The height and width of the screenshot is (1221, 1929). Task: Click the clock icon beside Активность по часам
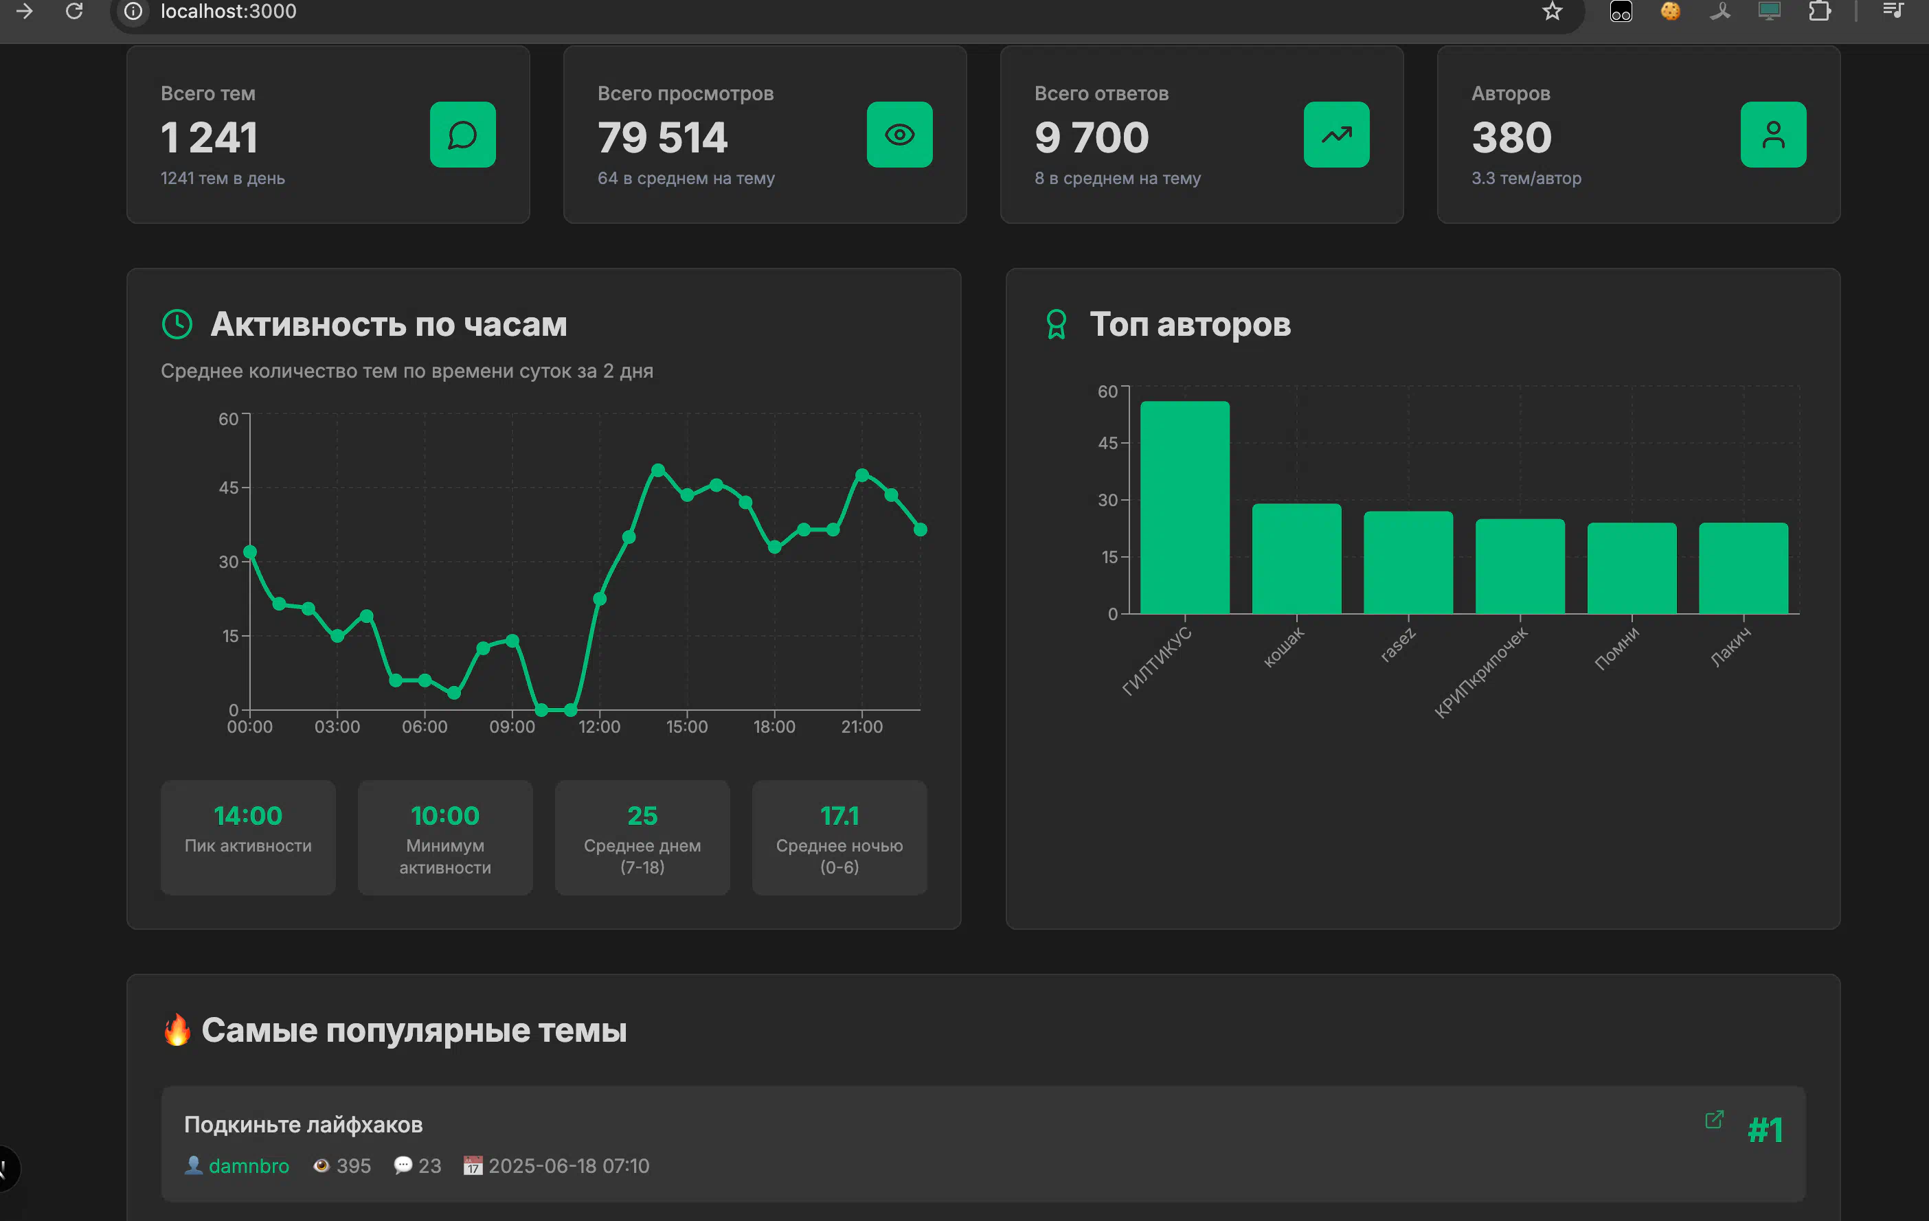coord(177,324)
